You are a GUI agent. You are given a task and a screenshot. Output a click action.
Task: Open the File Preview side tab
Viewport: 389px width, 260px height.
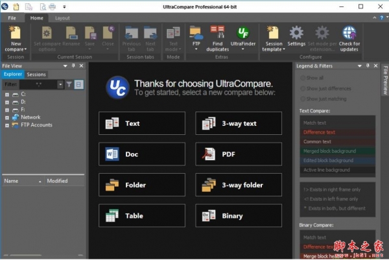pos(385,80)
